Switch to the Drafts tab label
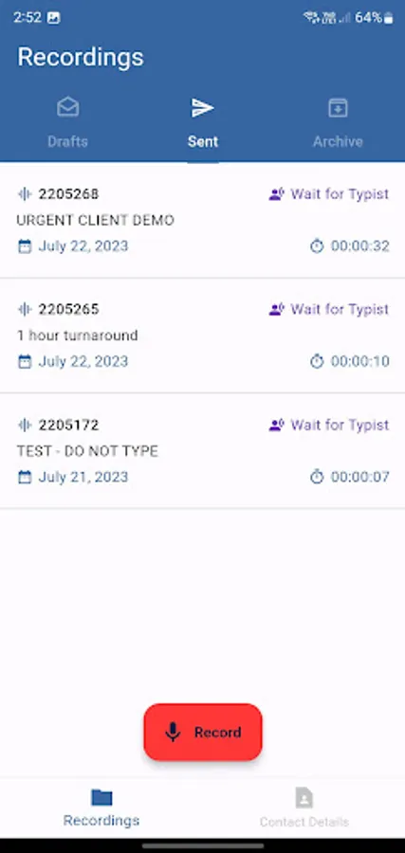405x853 pixels. point(67,141)
